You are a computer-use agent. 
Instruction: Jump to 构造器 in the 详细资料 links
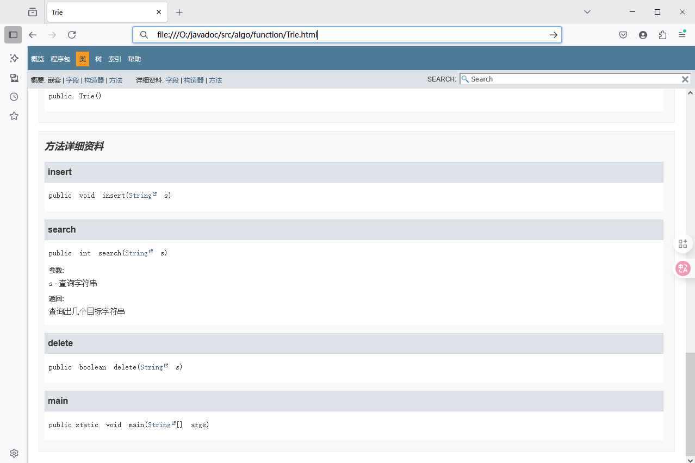click(x=194, y=80)
